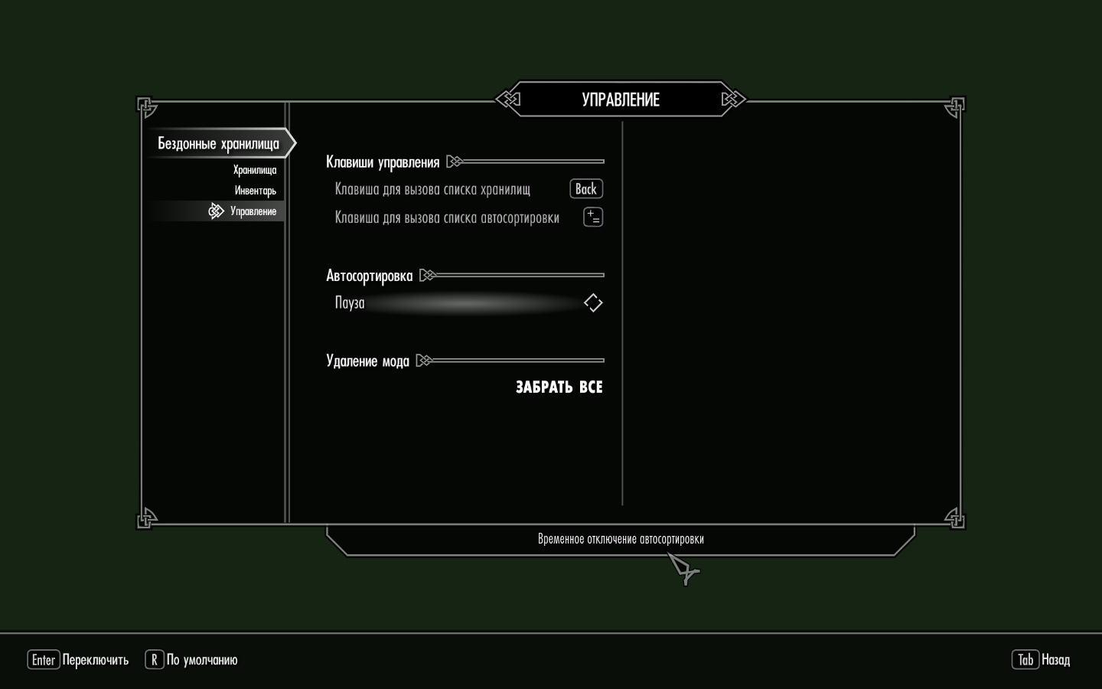Select the Клавиша для вызова списка автосортировки option
Viewport: 1102px width, 689px height.
pos(447,218)
